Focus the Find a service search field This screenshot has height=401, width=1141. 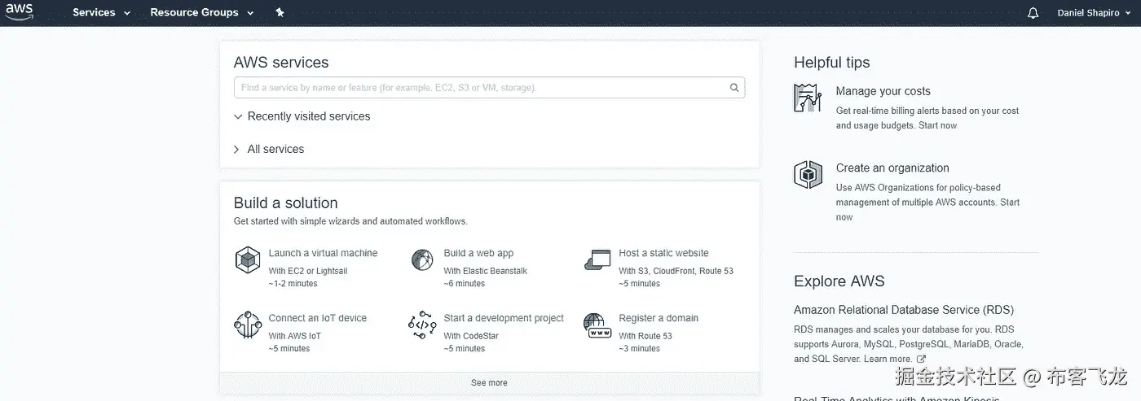[x=481, y=88]
